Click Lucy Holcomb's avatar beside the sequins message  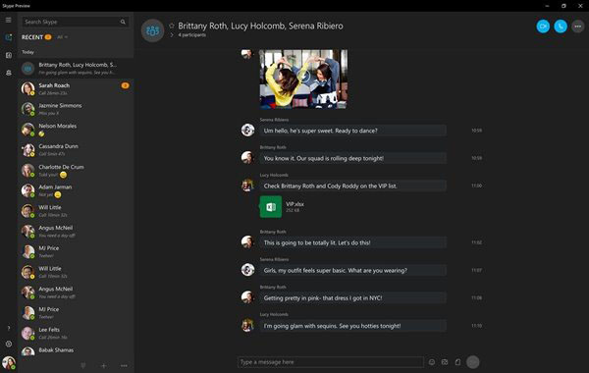point(248,325)
